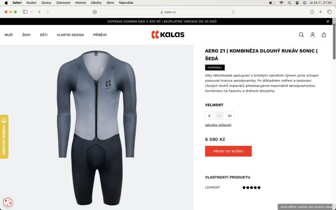Open a new tab with plus icon
The image size is (336, 210).
(320, 12)
